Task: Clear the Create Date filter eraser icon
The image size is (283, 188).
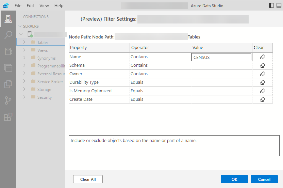Action: (x=262, y=99)
